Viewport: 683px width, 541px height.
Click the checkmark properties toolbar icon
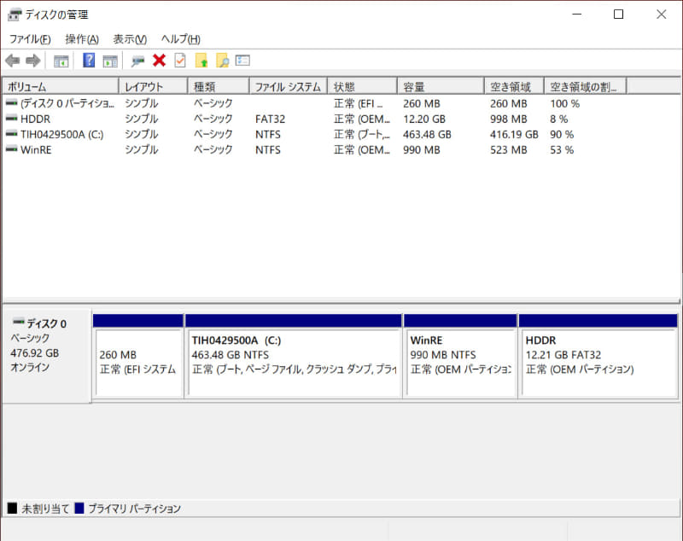tap(180, 60)
